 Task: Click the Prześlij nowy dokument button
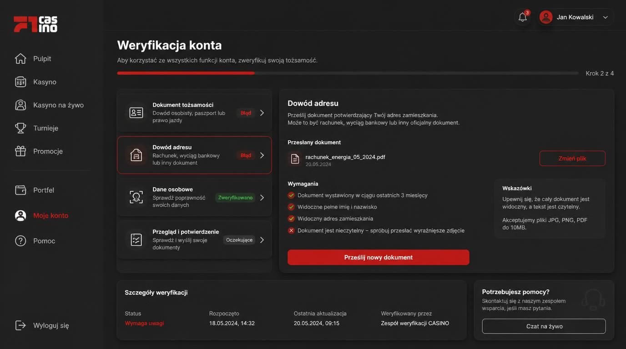coord(379,257)
